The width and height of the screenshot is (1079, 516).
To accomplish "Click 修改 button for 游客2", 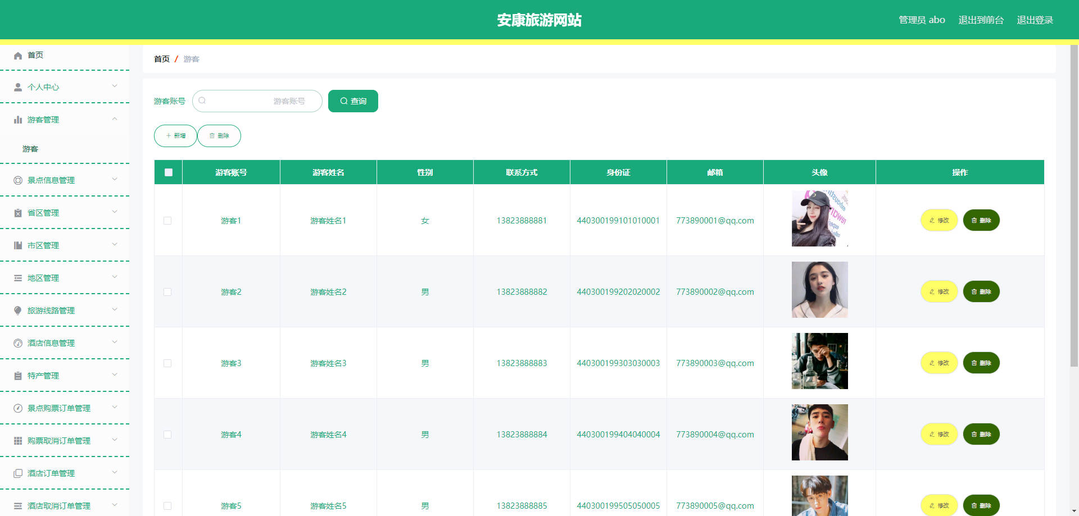I will click(939, 291).
